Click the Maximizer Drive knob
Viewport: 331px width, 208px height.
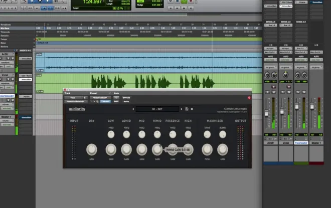(x=207, y=134)
